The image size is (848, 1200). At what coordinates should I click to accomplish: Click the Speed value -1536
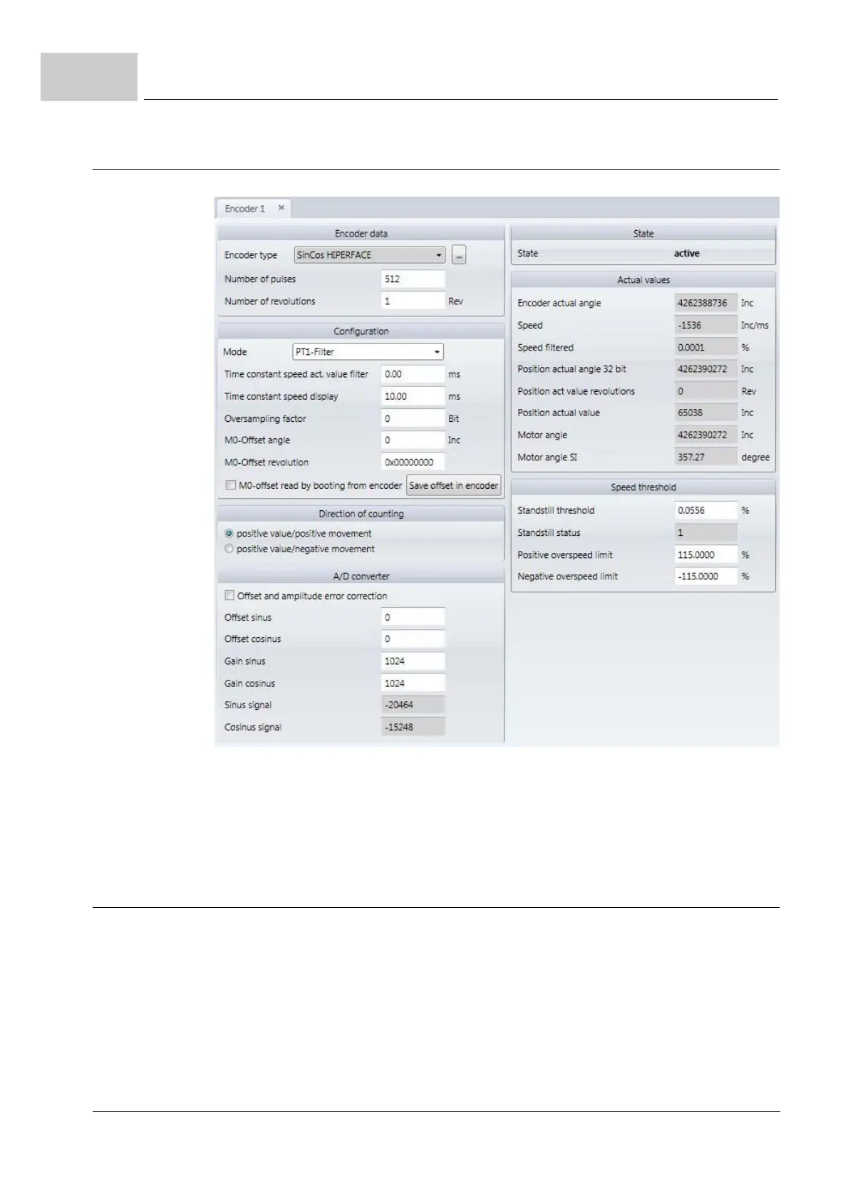tap(706, 325)
